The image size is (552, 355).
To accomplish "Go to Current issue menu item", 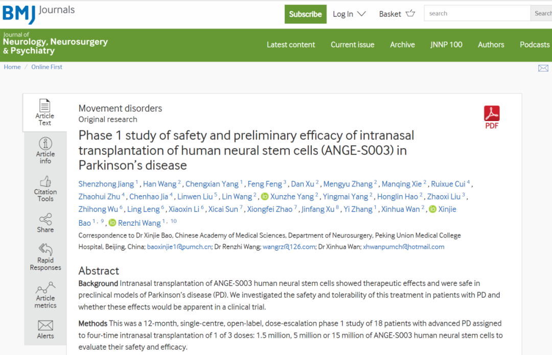I will [352, 44].
